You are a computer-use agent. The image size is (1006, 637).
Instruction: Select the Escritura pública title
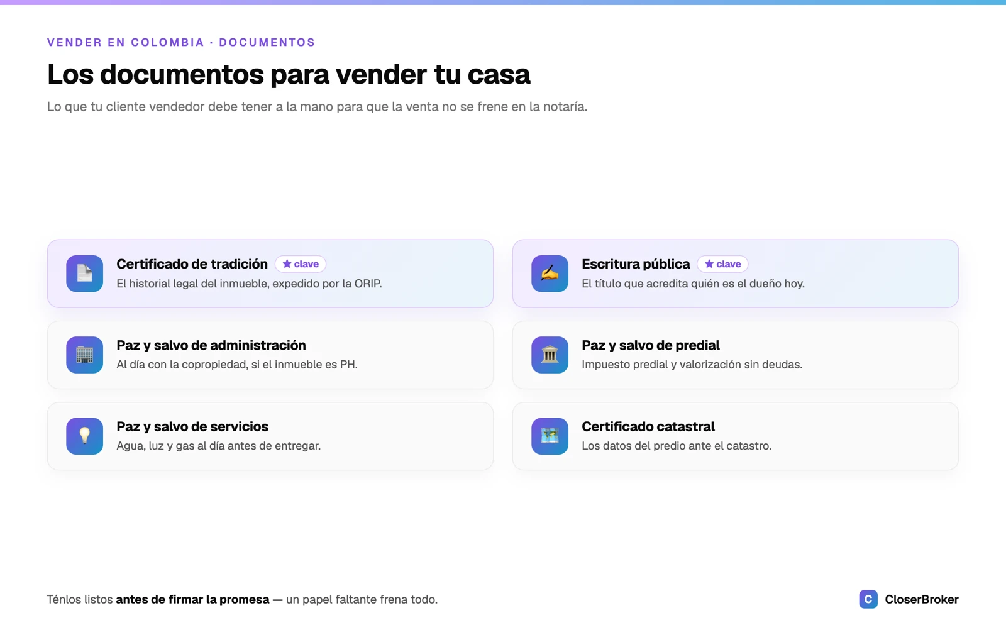click(636, 264)
